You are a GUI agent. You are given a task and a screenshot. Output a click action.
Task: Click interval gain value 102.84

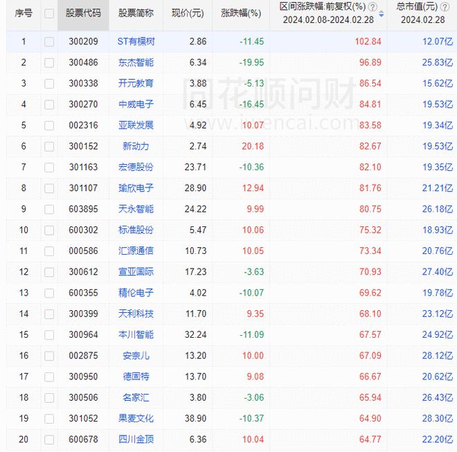coord(368,42)
